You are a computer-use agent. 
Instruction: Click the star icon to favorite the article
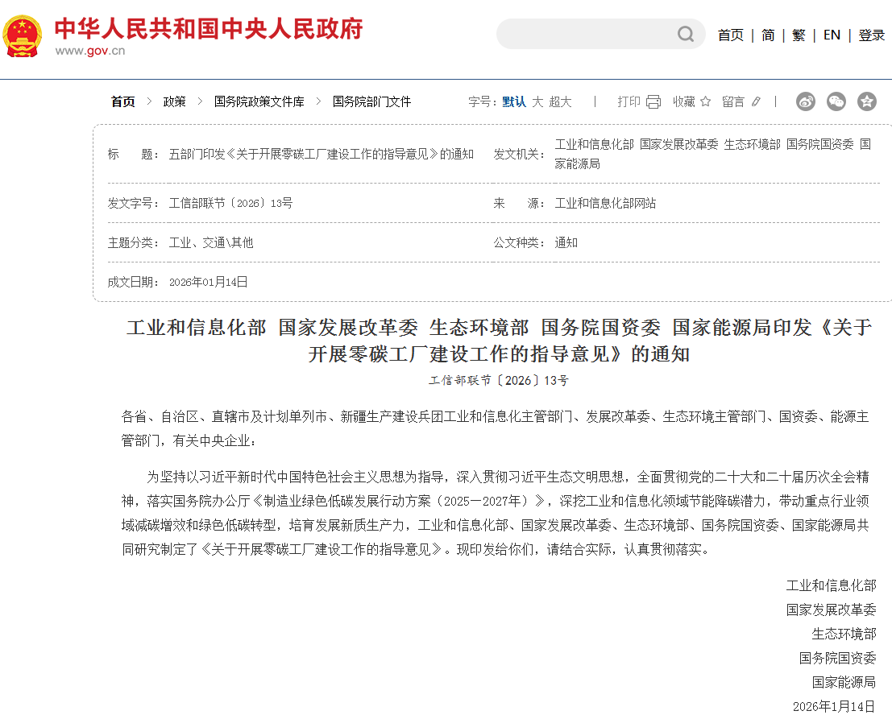(x=705, y=101)
